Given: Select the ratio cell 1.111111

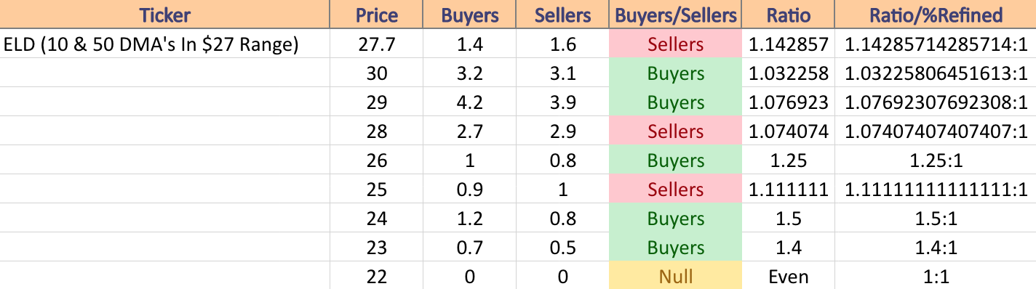Looking at the screenshot, I should pyautogui.click(x=789, y=190).
